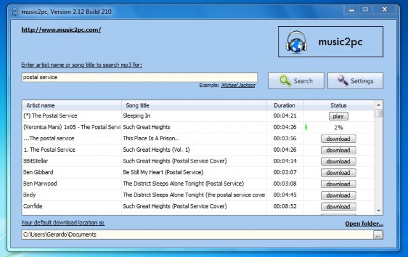Minimize the music2pc window

pyautogui.click(x=351, y=10)
